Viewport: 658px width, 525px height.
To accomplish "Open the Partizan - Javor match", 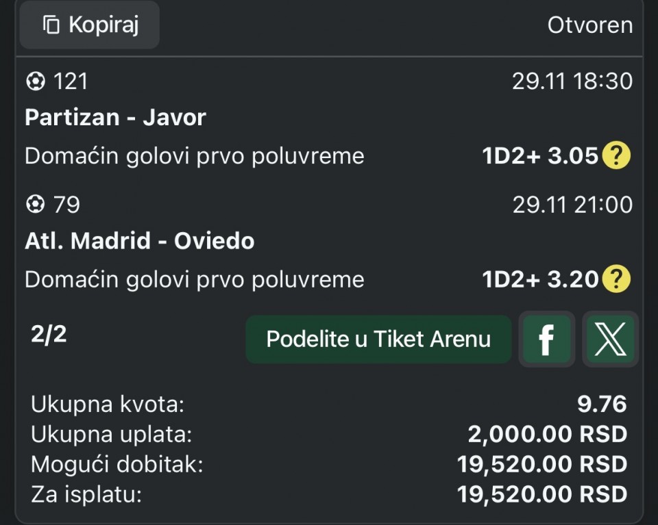I will [x=115, y=118].
